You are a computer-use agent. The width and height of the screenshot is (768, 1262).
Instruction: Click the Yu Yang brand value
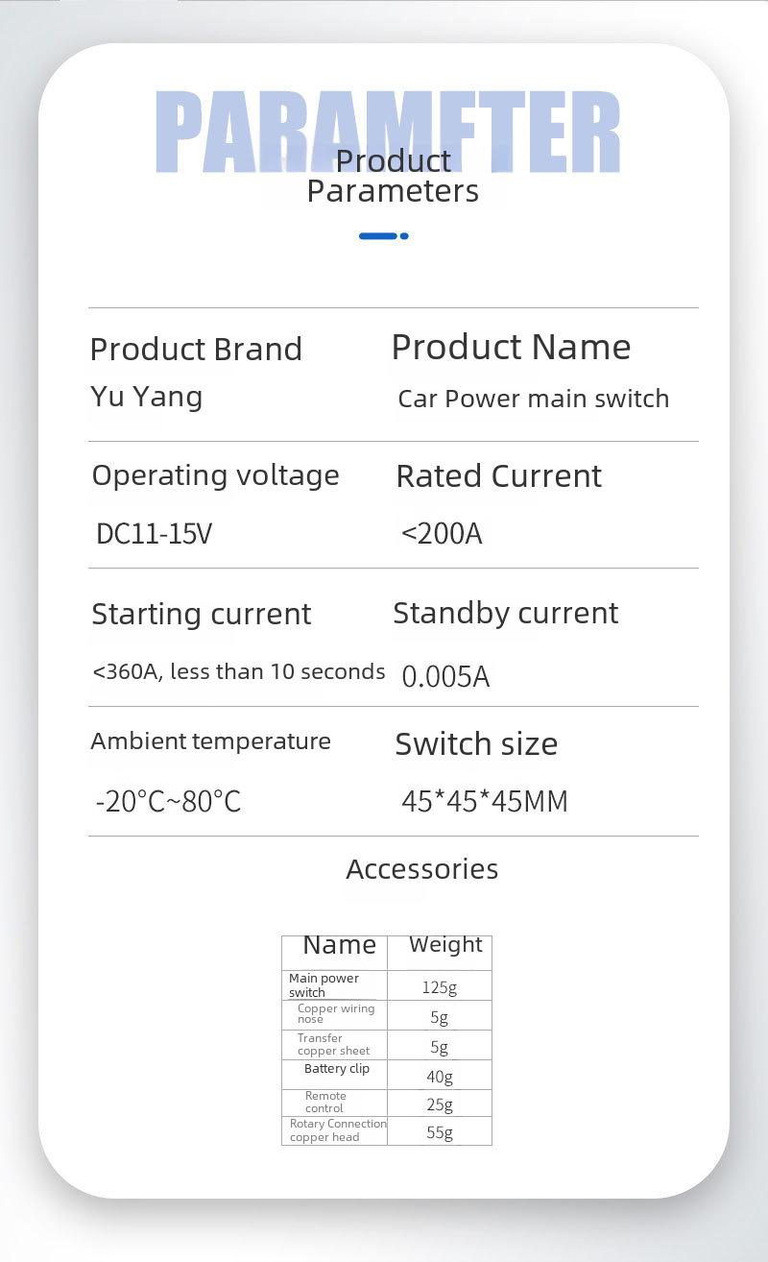146,396
